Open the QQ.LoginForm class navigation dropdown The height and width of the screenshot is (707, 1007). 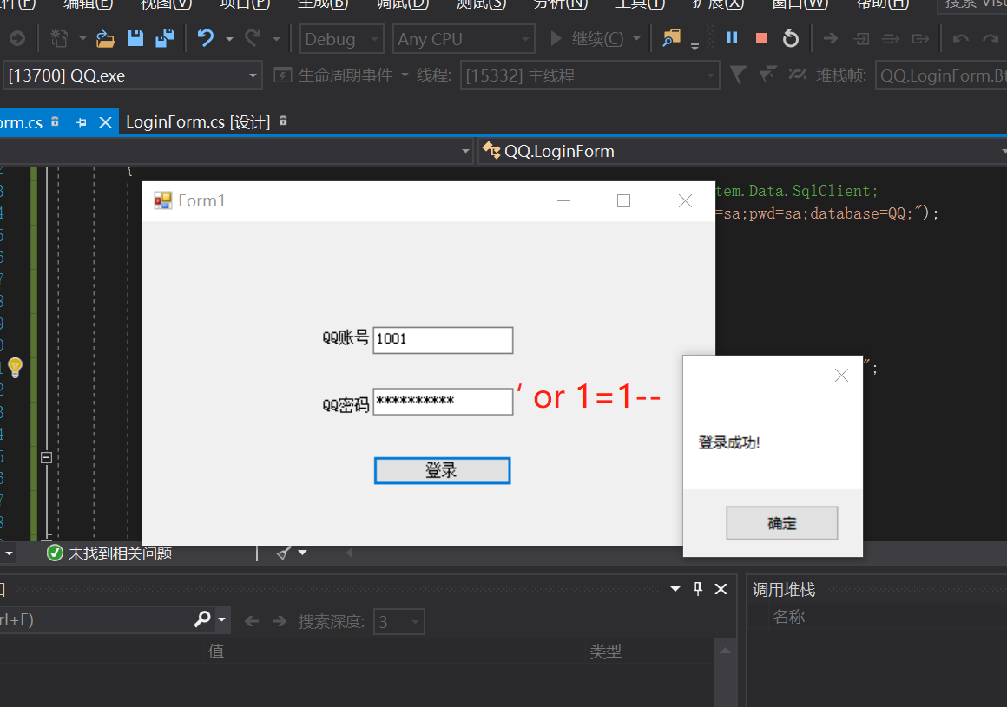[742, 152]
